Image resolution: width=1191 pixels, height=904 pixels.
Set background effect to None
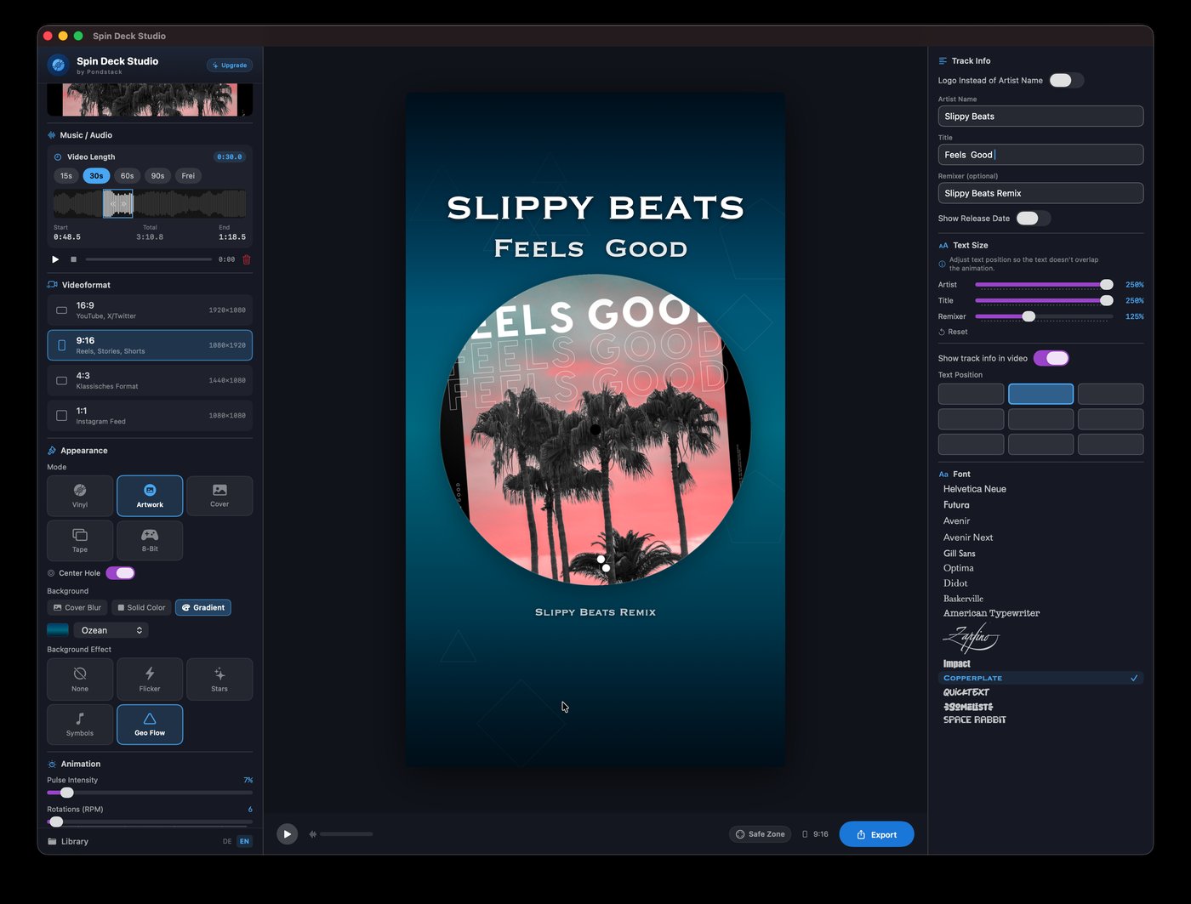(79, 679)
